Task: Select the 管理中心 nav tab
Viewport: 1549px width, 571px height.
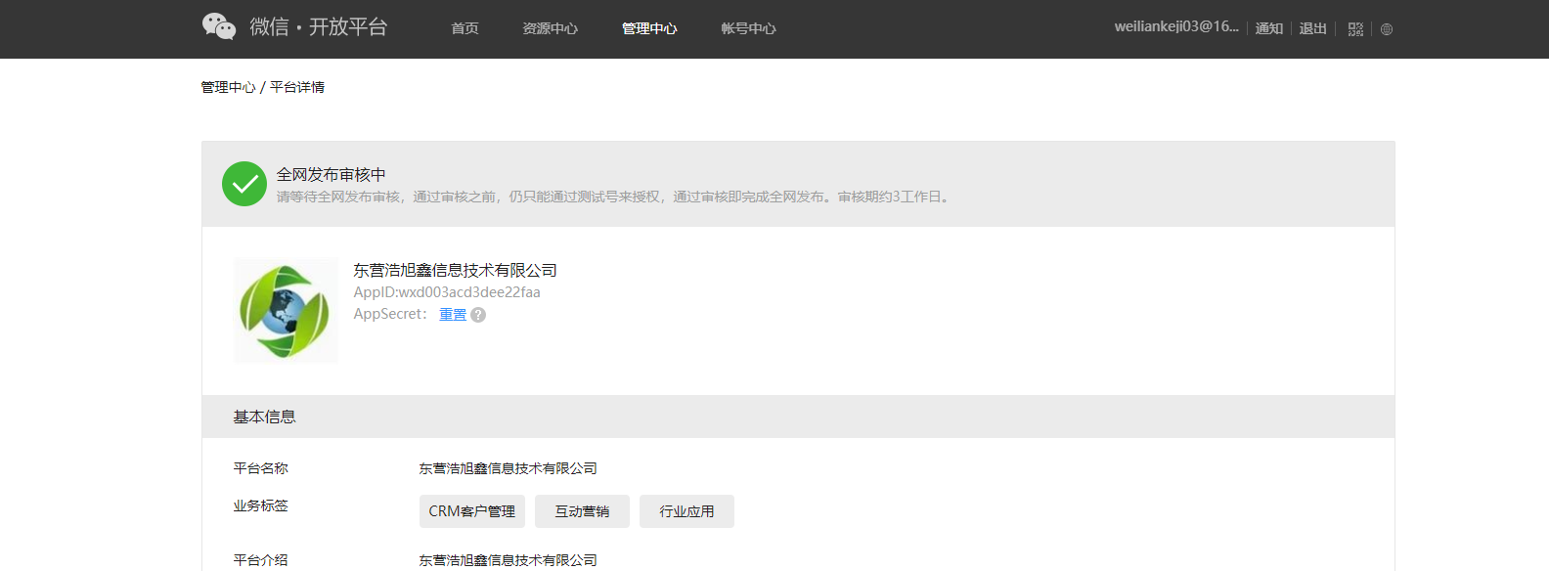Action: click(649, 28)
